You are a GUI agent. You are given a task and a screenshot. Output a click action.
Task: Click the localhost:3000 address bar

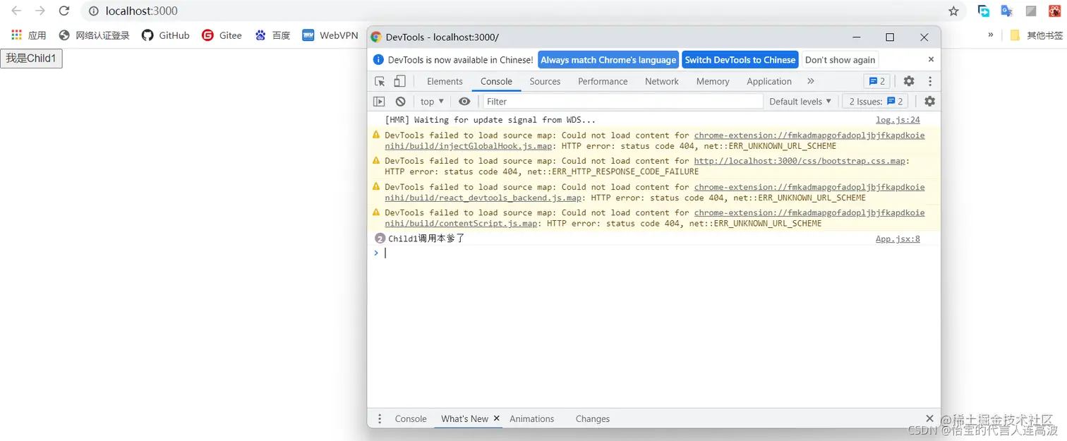(522, 11)
